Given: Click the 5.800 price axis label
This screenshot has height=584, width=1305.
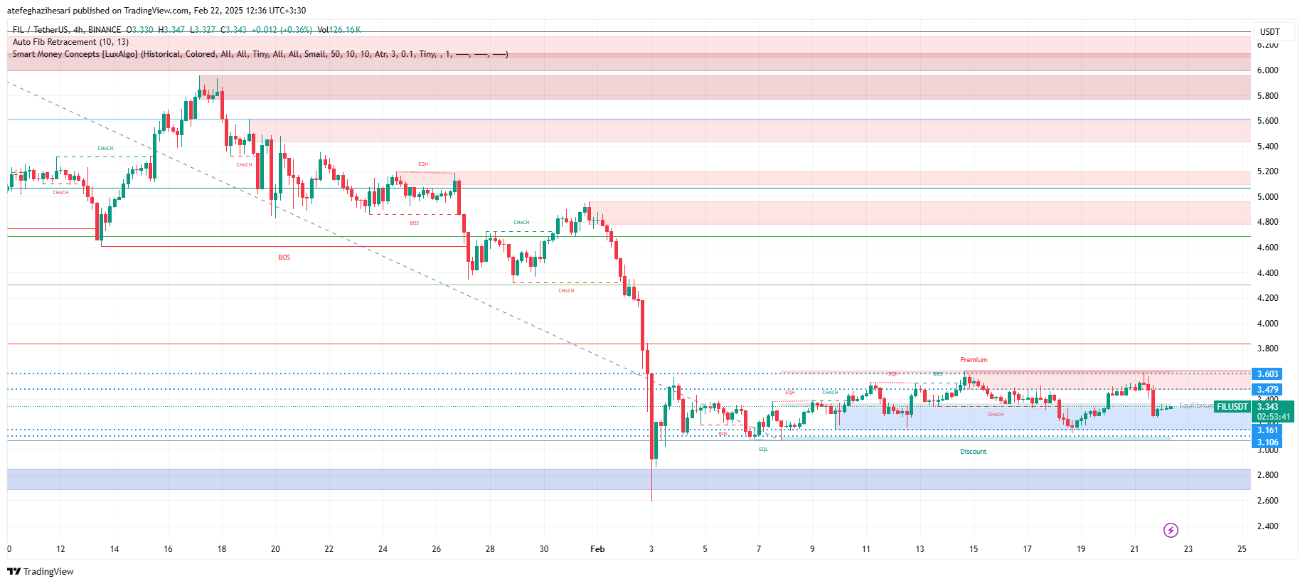Looking at the screenshot, I should coord(1267,96).
